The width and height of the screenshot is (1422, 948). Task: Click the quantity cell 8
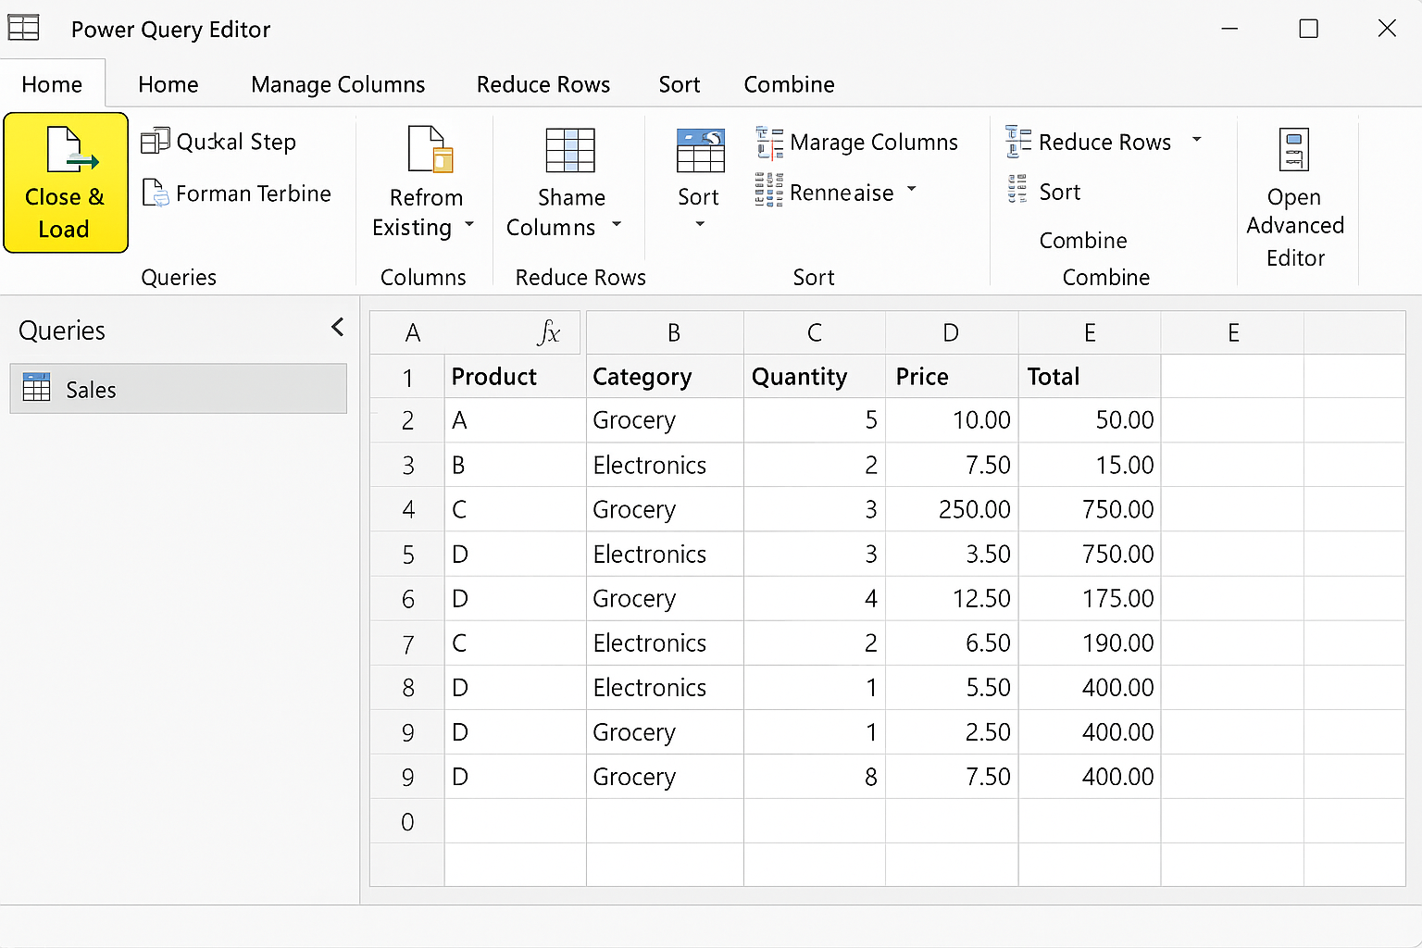pyautogui.click(x=815, y=777)
